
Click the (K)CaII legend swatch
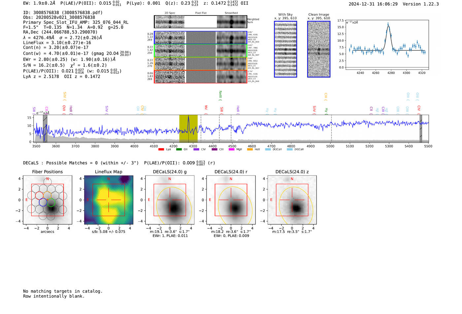click(x=268, y=150)
